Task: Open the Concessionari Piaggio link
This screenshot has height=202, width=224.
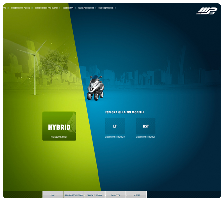Action: [20, 8]
